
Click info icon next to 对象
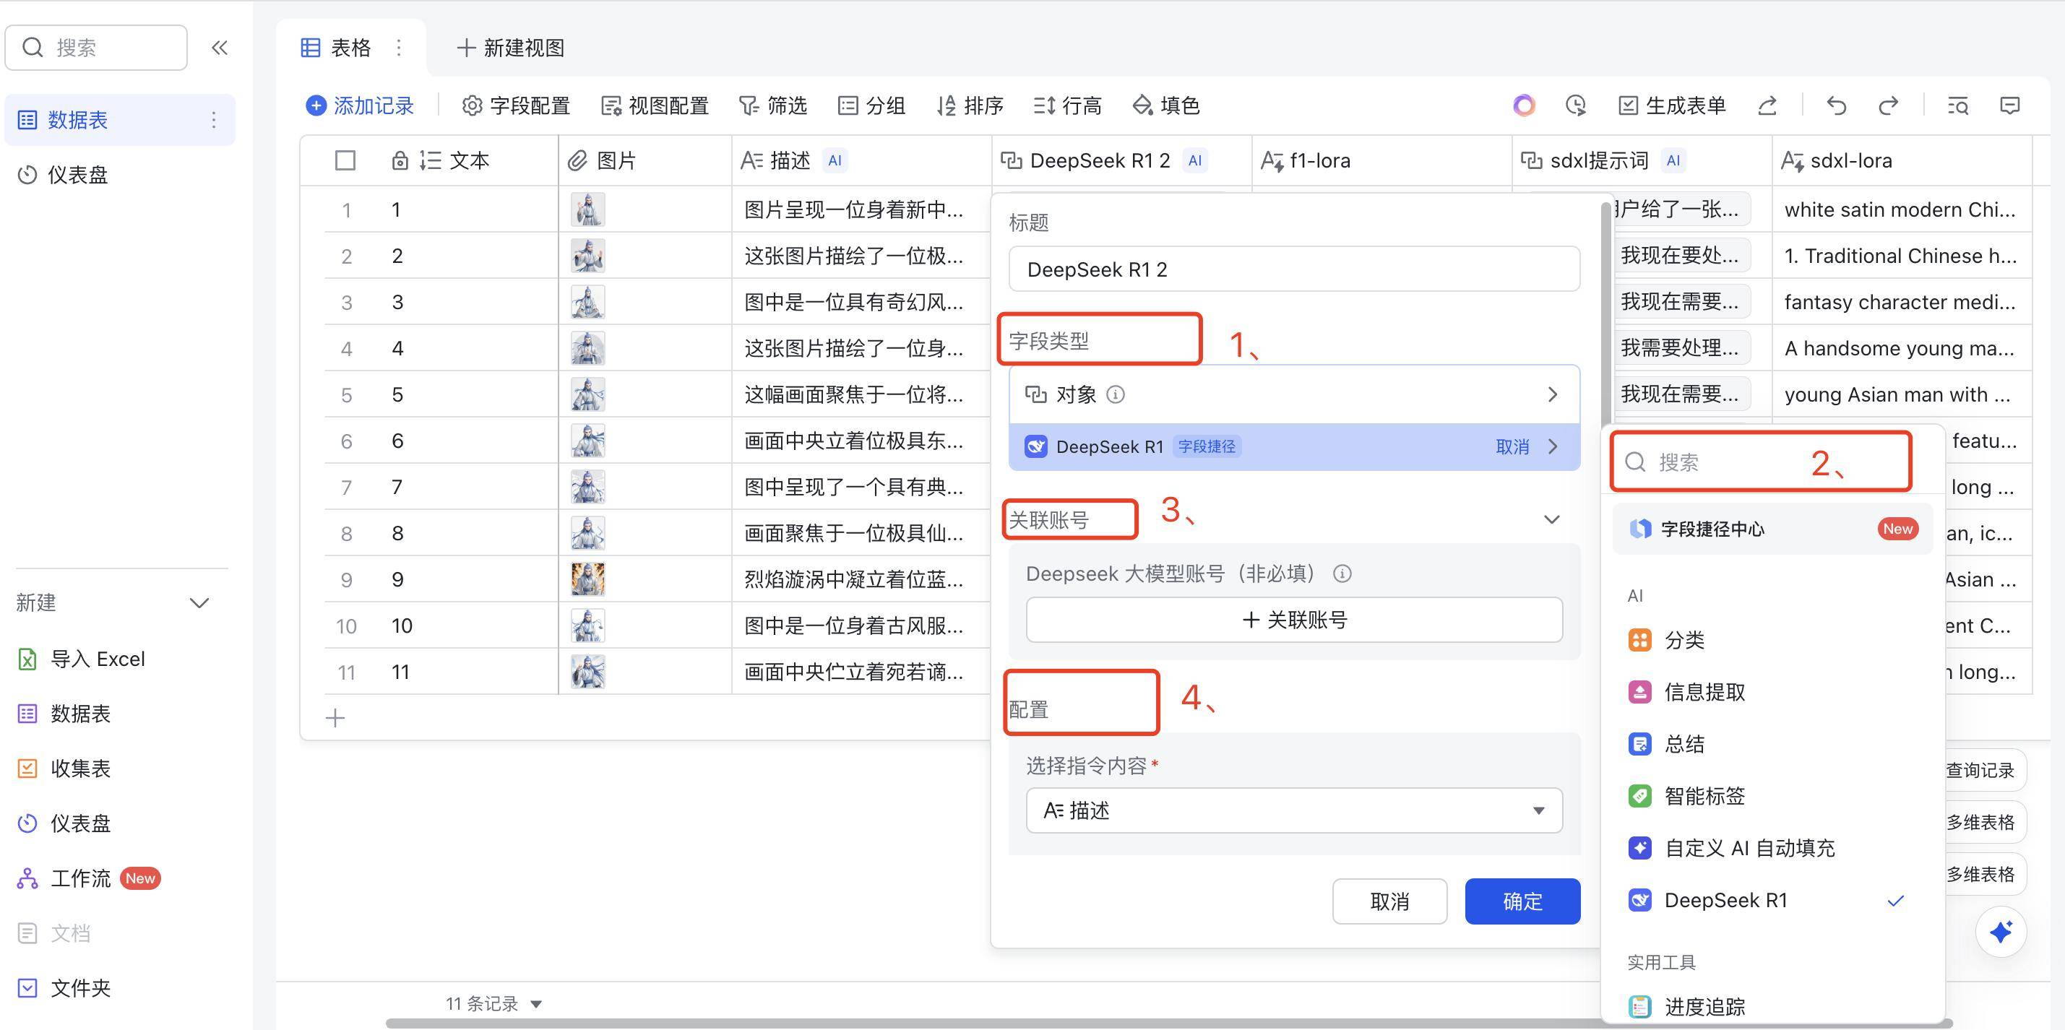pos(1115,394)
